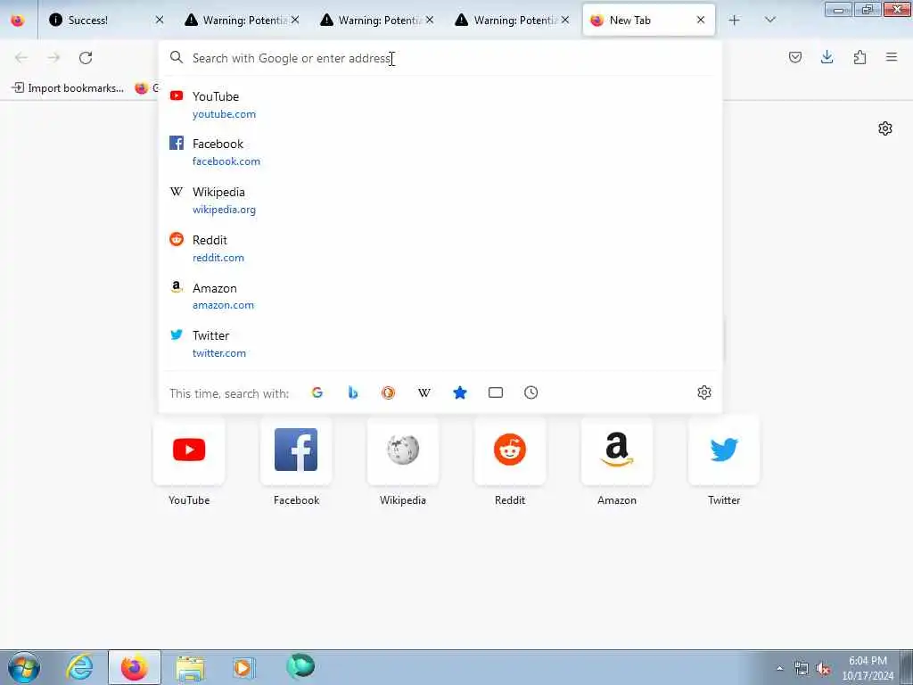The height and width of the screenshot is (685, 913).
Task: Switch to the Success! tab
Action: [x=107, y=20]
